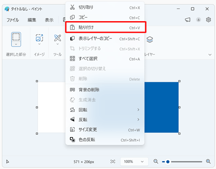
Task: Open the 表示 menu
Action: pyautogui.click(x=49, y=20)
